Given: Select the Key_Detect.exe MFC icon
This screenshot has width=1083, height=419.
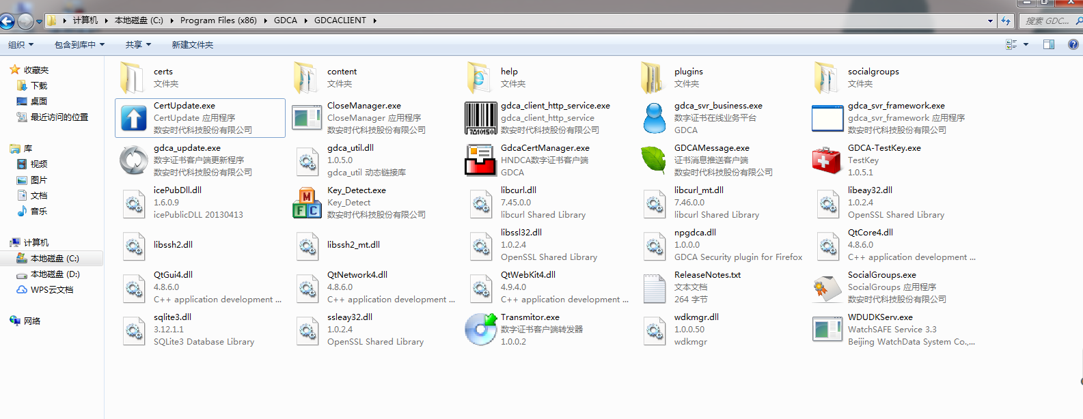Looking at the screenshot, I should pos(307,203).
